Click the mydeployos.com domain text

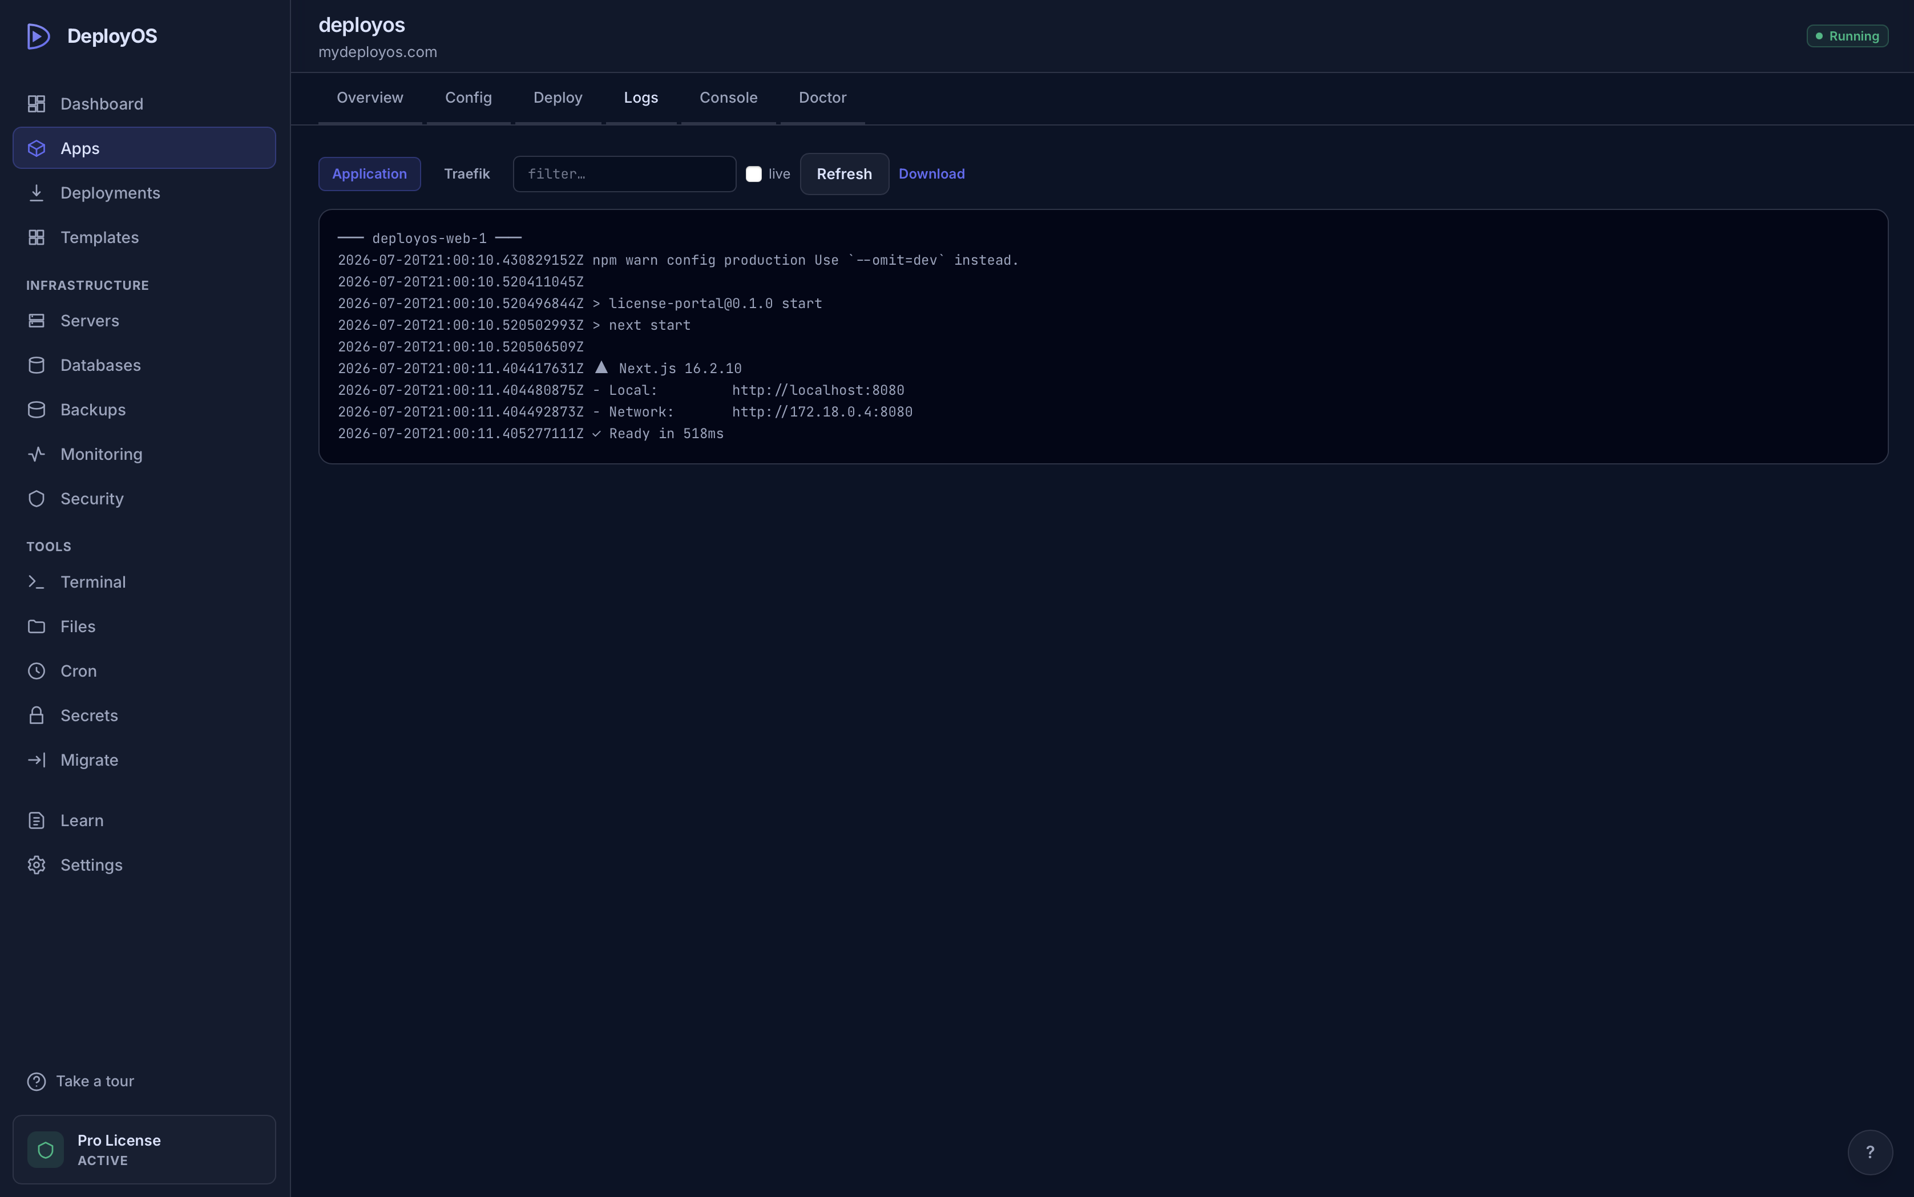pyautogui.click(x=378, y=52)
